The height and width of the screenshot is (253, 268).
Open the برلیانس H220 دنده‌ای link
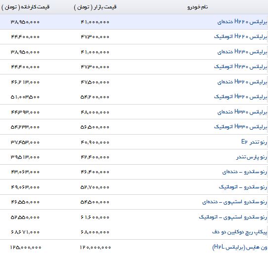click(x=242, y=22)
